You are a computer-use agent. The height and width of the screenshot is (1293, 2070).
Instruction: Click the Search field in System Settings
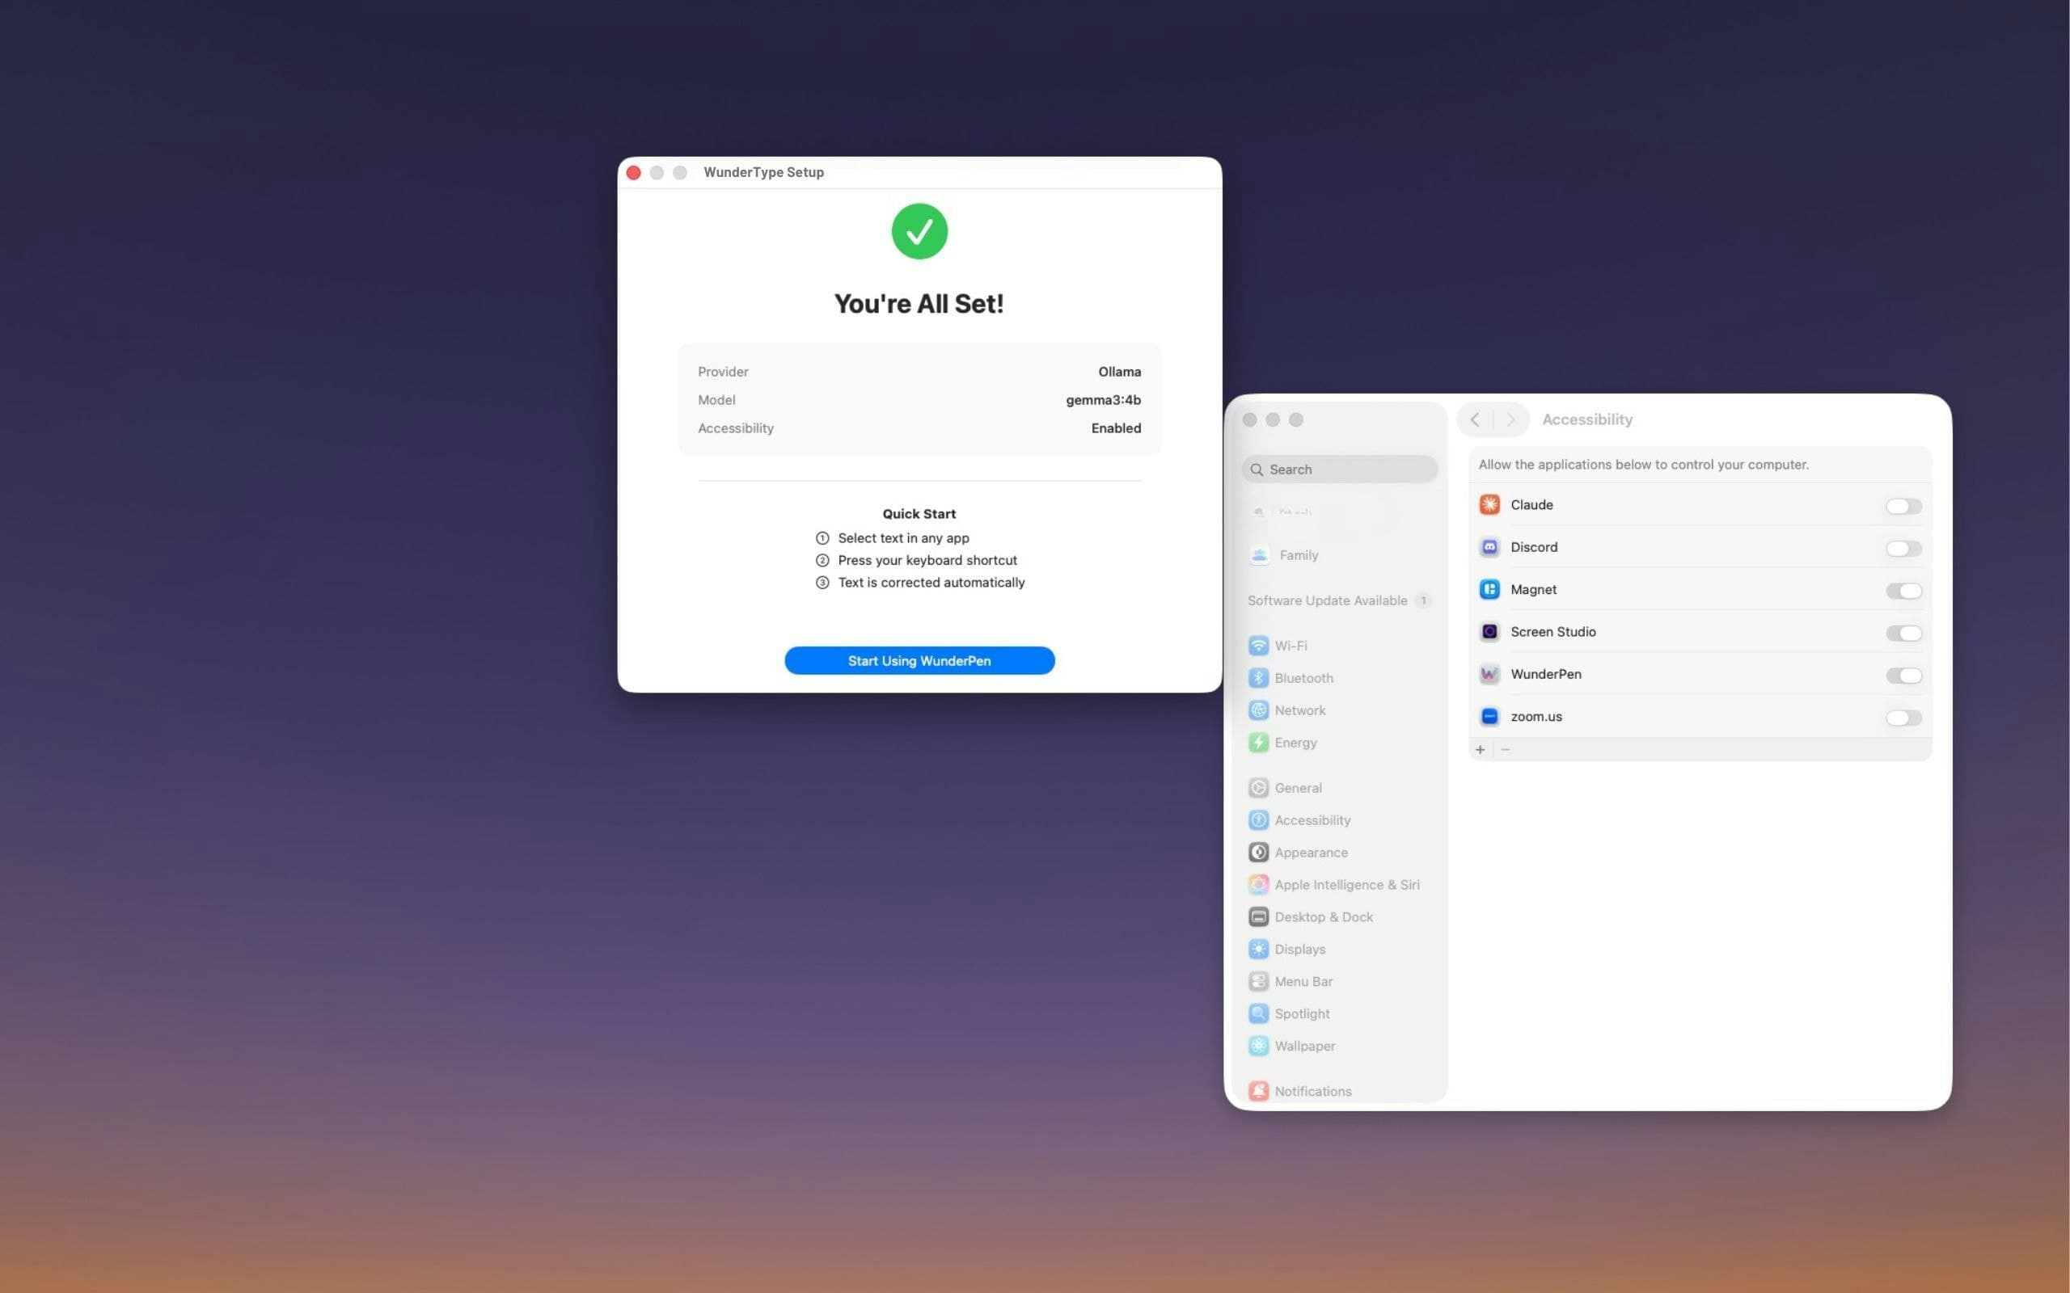tap(1340, 469)
